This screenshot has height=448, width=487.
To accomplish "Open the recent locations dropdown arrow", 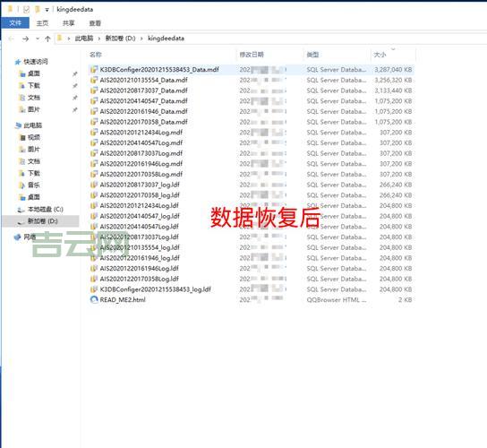I will [x=38, y=39].
